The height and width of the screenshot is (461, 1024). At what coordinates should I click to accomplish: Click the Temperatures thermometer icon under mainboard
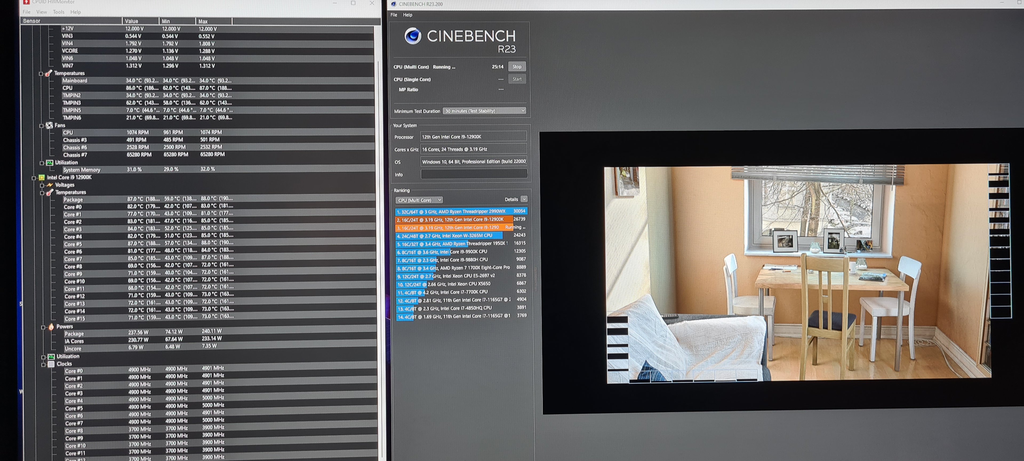pyautogui.click(x=49, y=74)
